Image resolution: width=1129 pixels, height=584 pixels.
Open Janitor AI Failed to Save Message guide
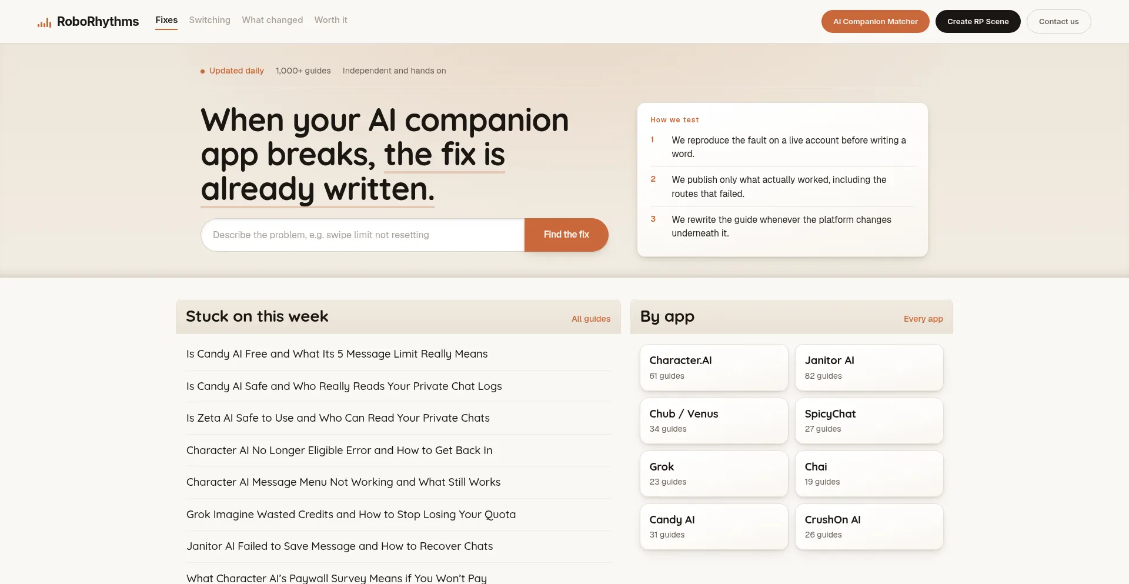pos(340,546)
